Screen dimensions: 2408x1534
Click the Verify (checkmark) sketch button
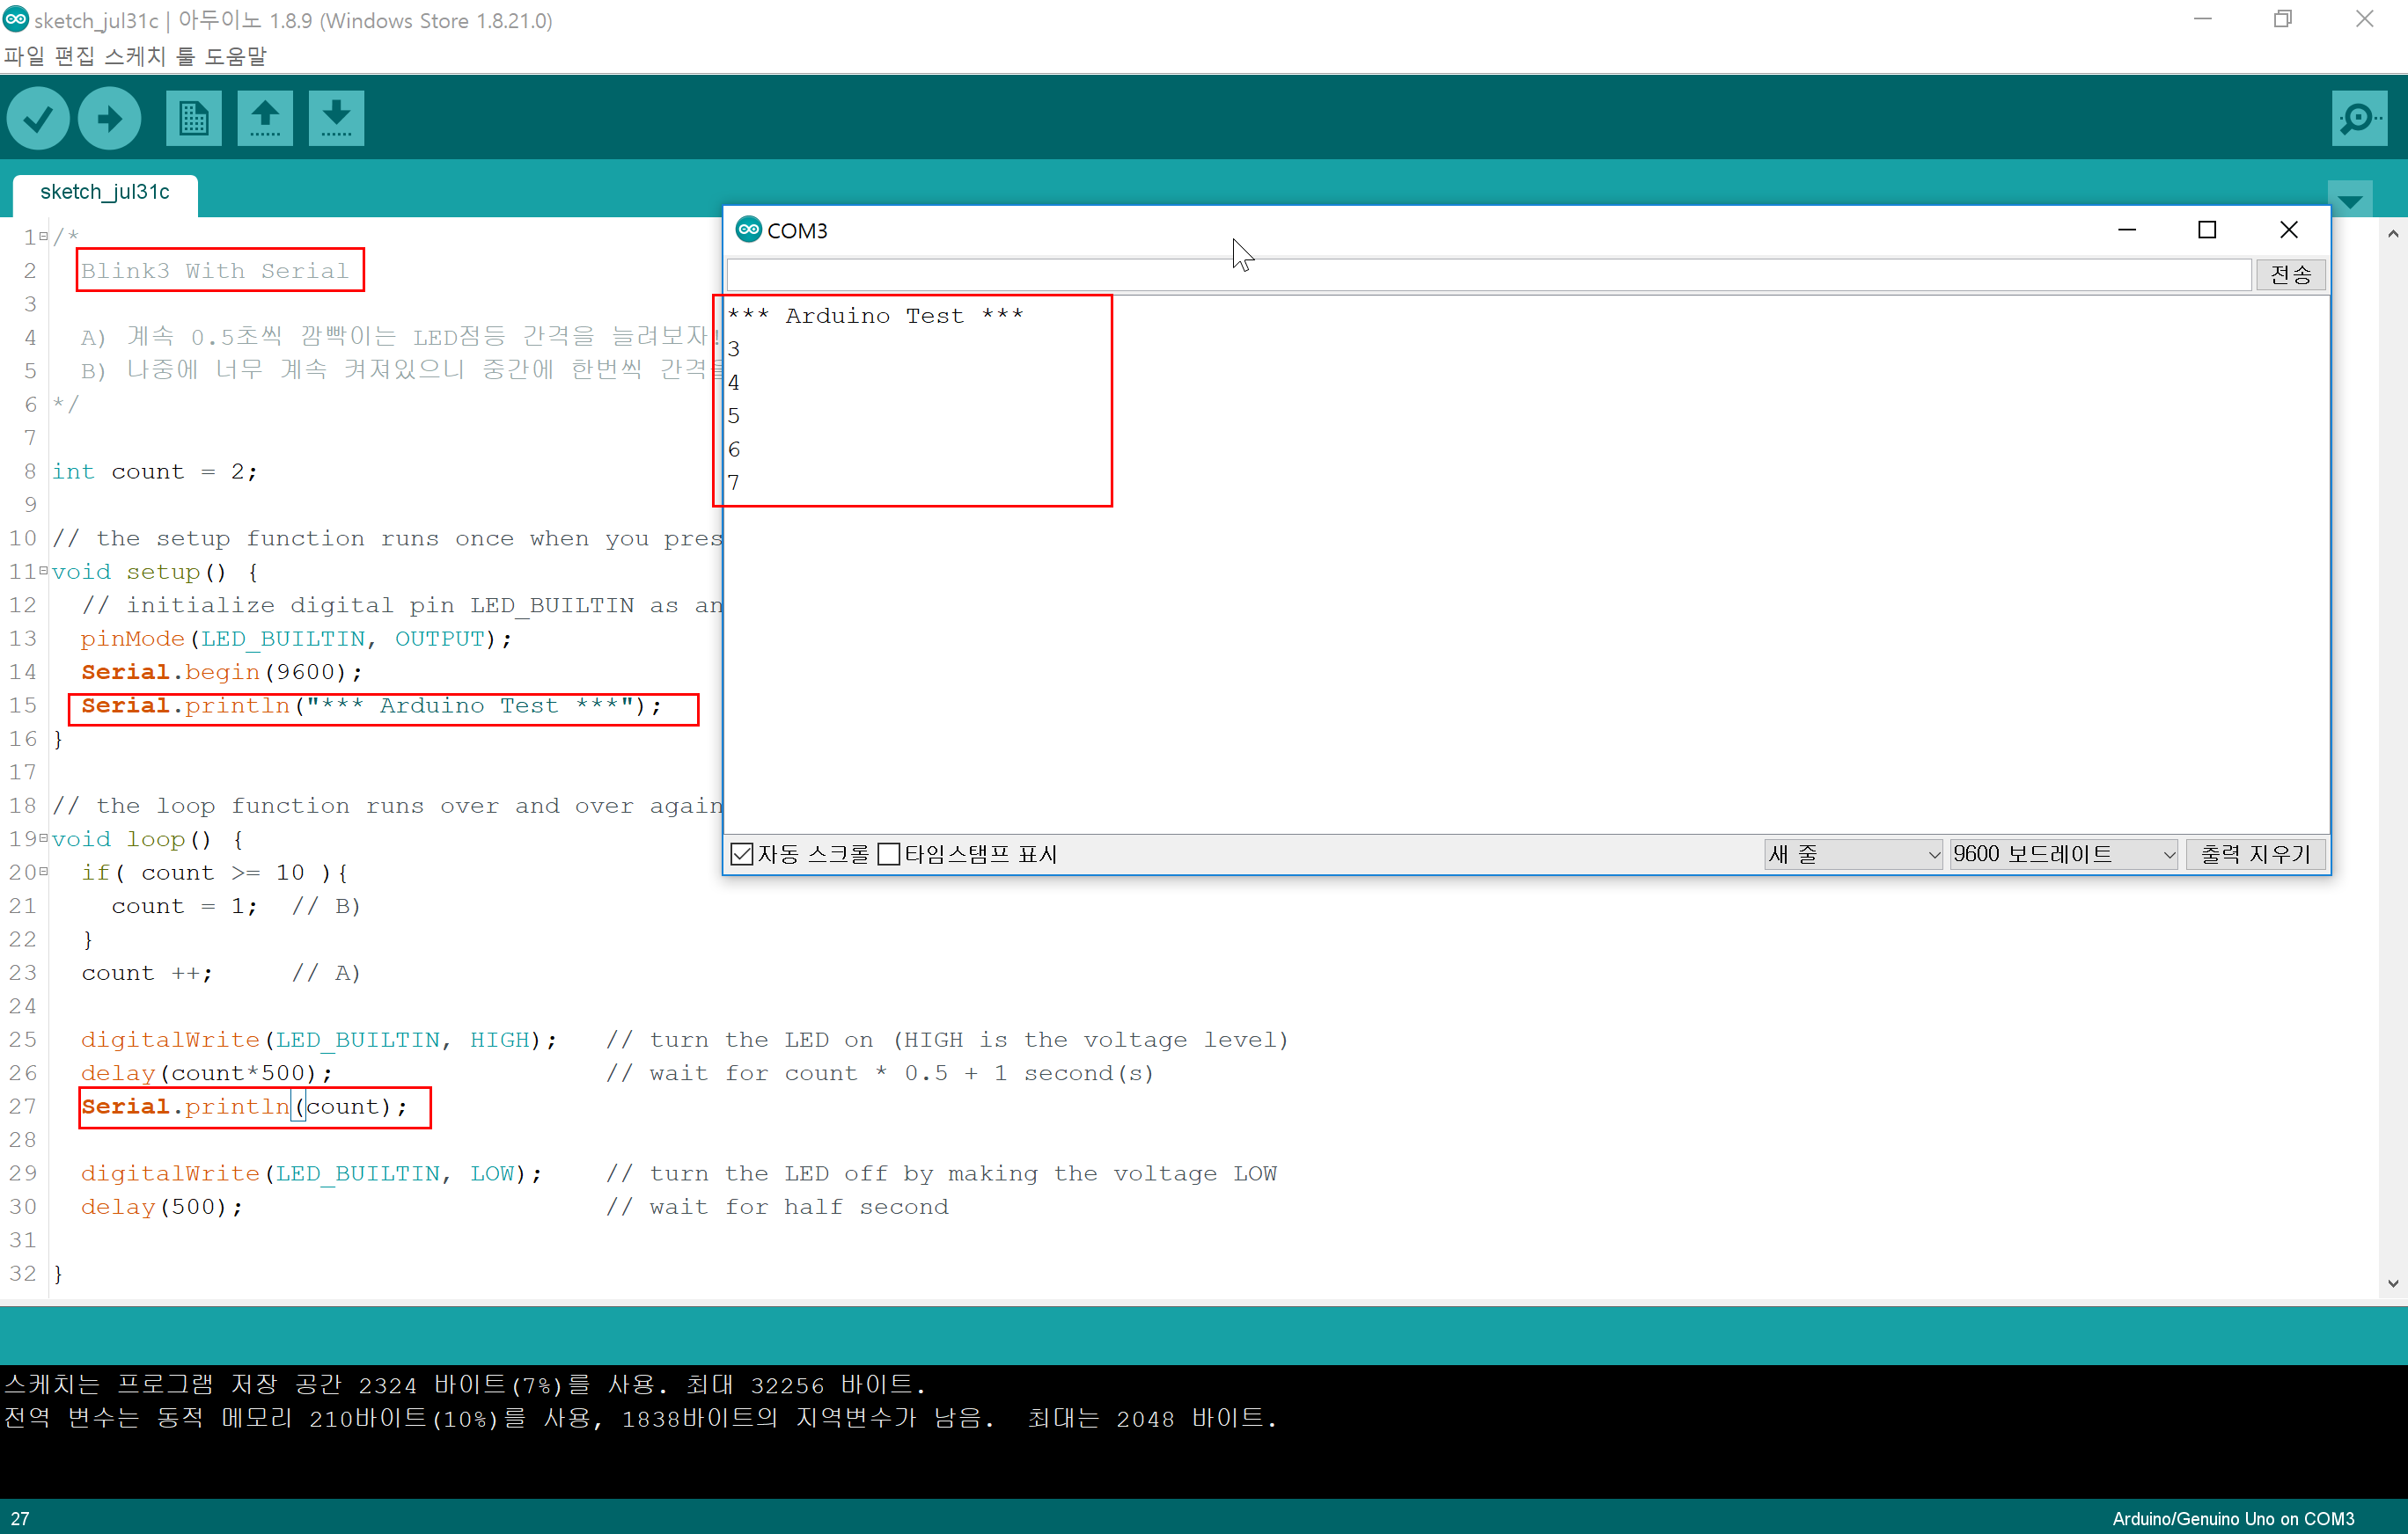(38, 119)
